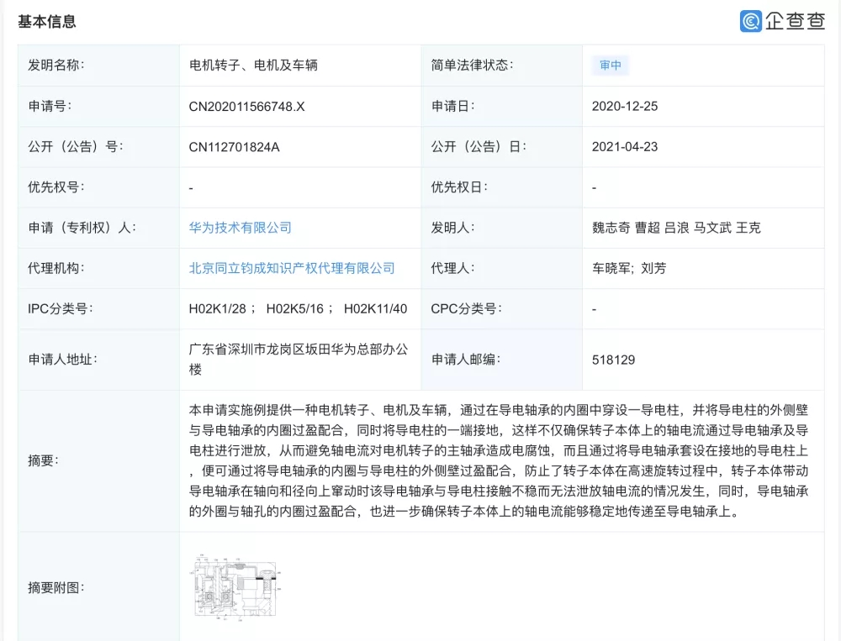This screenshot has height=641, width=841.
Task: Click the CPC分类号 field label
Action: coord(466,308)
